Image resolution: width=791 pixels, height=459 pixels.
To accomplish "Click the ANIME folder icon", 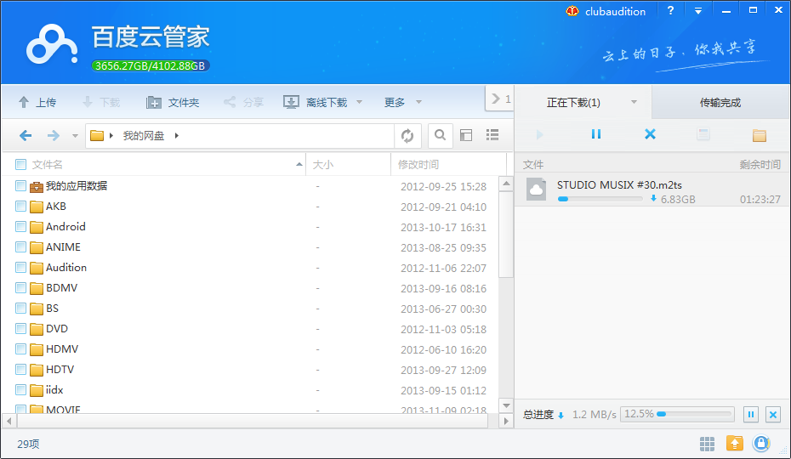I will 37,247.
